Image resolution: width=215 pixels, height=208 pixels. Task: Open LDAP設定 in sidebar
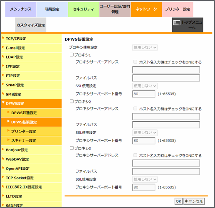click(x=31, y=57)
